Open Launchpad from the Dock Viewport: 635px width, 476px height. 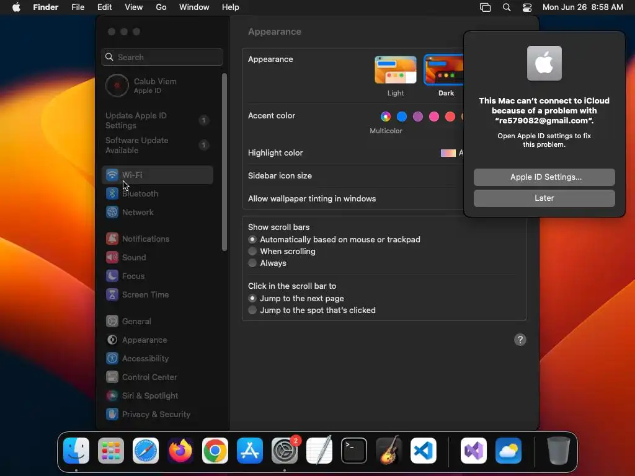(x=111, y=451)
